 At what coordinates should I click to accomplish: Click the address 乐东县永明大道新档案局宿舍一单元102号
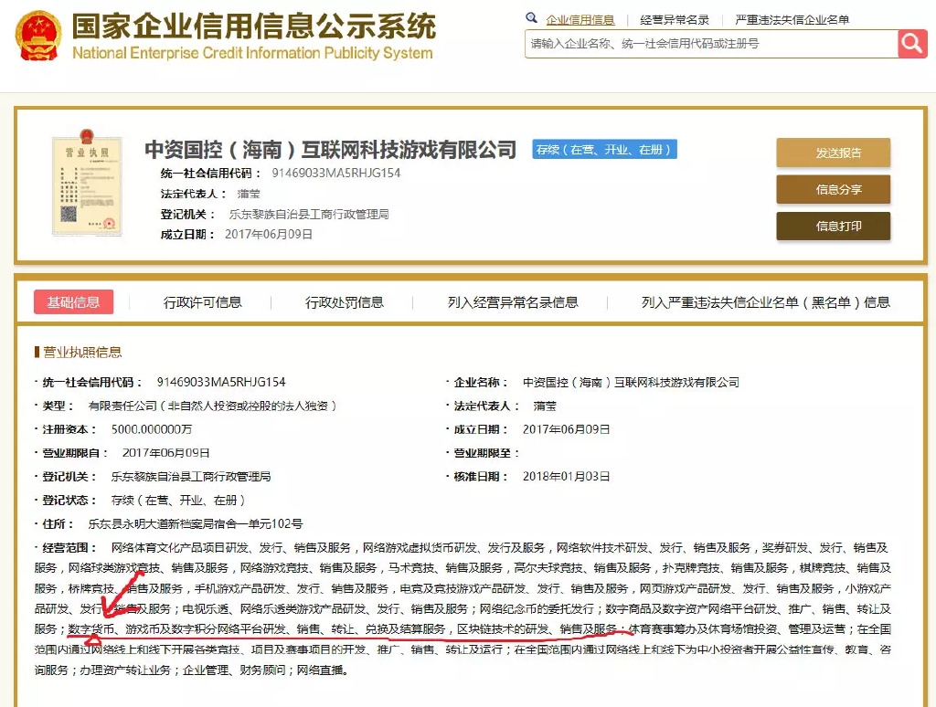pos(196,523)
